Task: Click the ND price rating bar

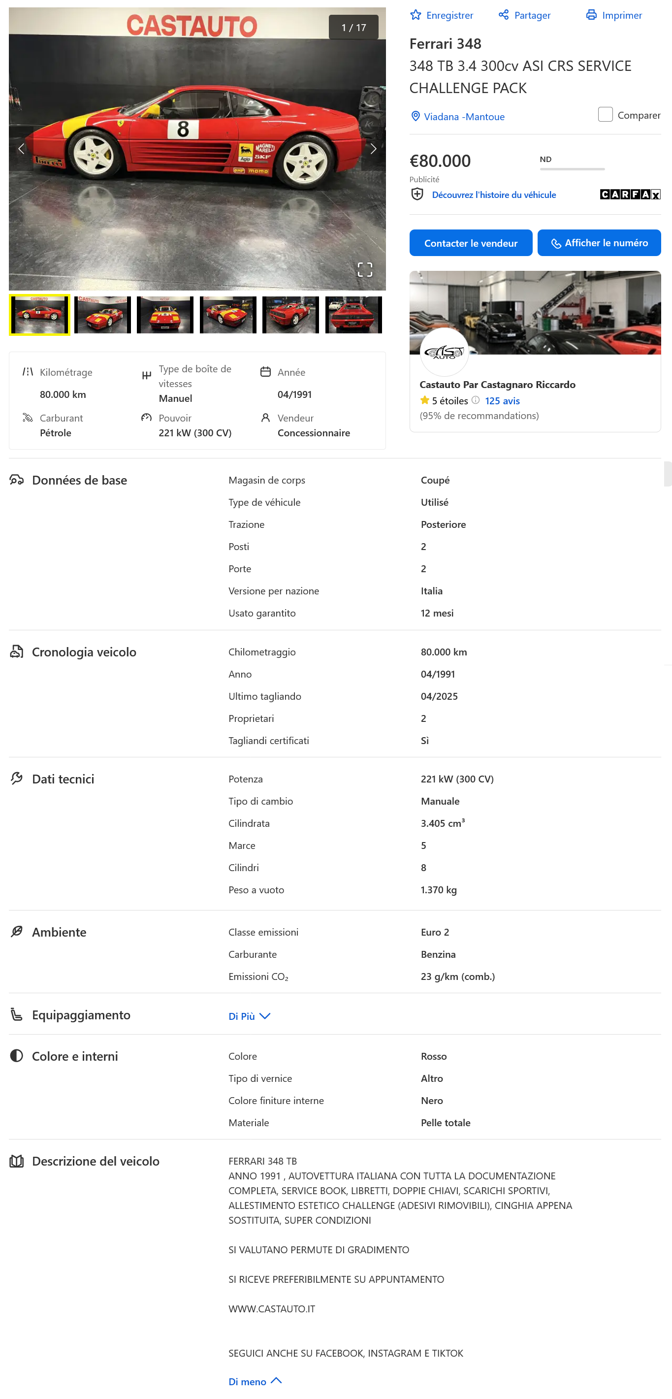Action: click(x=572, y=168)
